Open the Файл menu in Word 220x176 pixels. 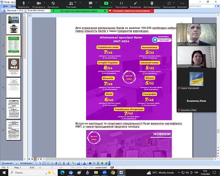(5, 6)
